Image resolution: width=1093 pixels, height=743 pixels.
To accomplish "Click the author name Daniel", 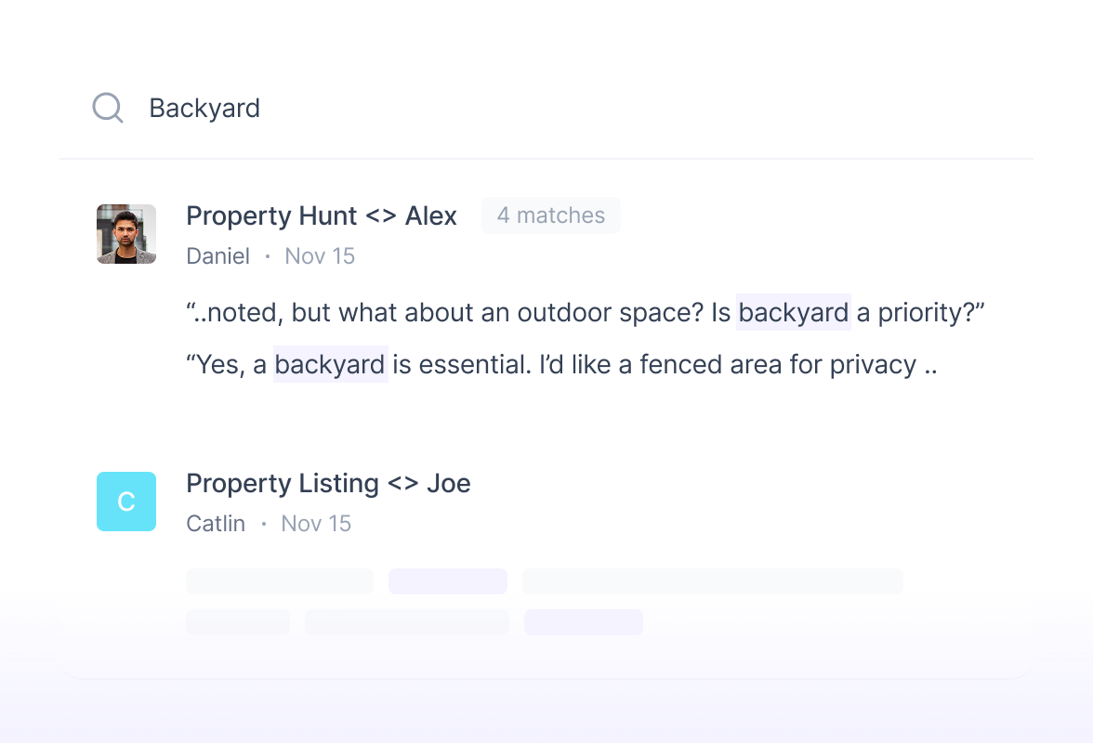I will (x=217, y=256).
